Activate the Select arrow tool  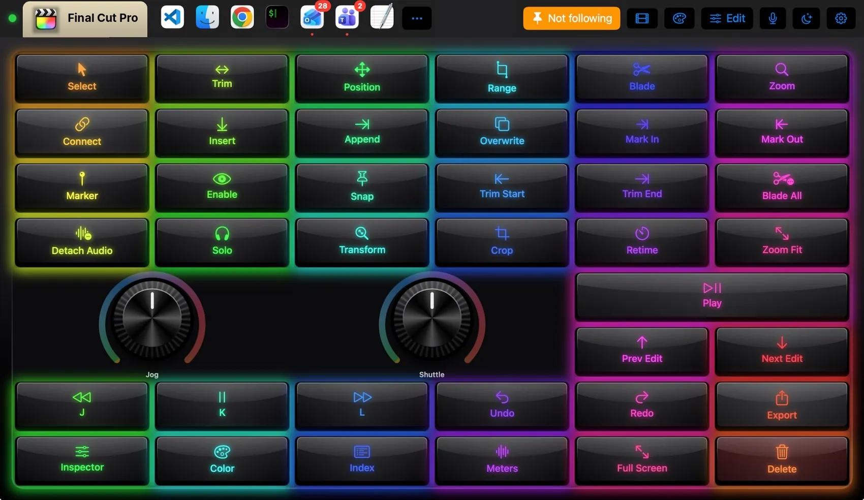pos(82,78)
